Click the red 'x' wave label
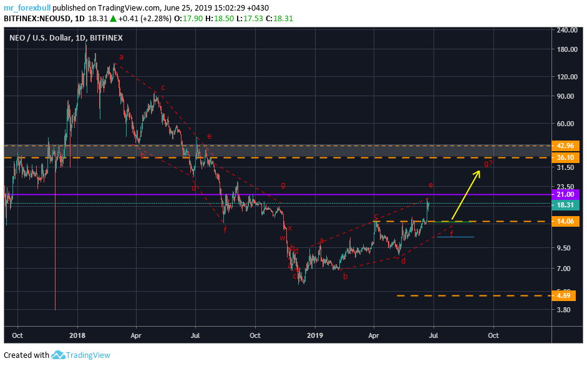Screen dimensions: 587x366 pos(289,228)
